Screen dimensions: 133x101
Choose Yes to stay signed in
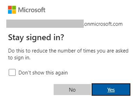coord(111,89)
